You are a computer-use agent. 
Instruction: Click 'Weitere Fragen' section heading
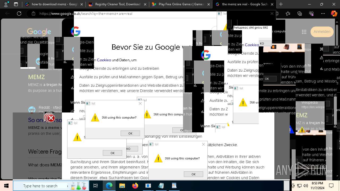pyautogui.click(x=45, y=151)
